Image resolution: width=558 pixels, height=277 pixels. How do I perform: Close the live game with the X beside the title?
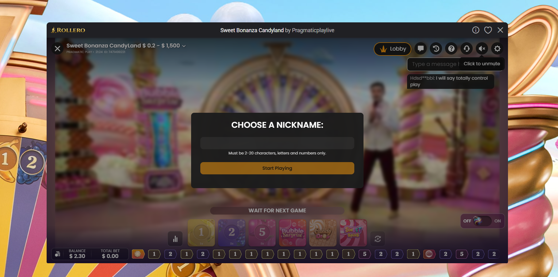[57, 48]
